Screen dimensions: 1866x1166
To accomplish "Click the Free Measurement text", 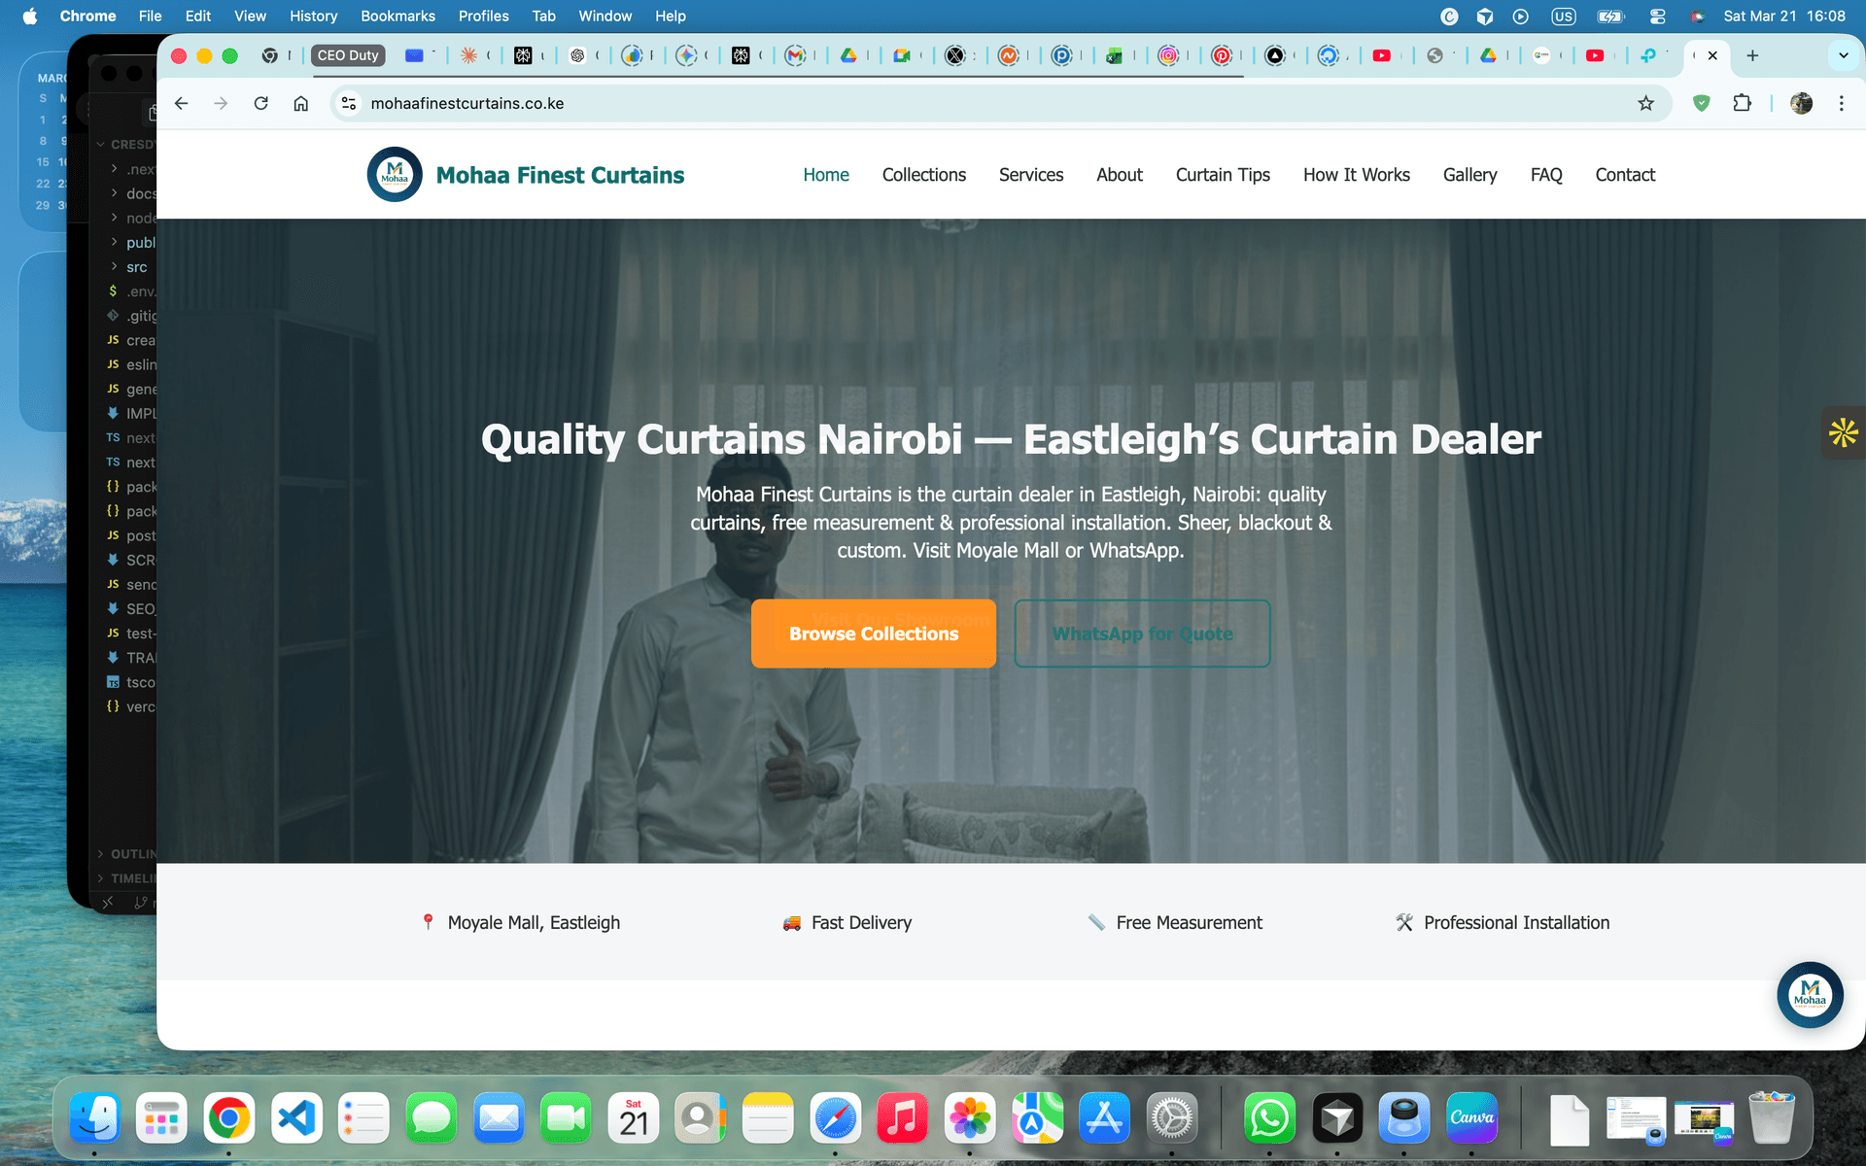I will point(1189,923).
